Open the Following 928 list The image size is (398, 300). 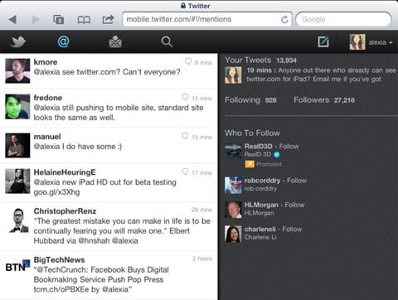pos(250,100)
